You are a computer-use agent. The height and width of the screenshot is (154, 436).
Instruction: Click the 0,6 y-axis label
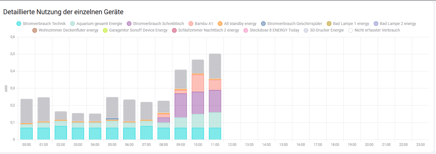[x=12, y=37]
